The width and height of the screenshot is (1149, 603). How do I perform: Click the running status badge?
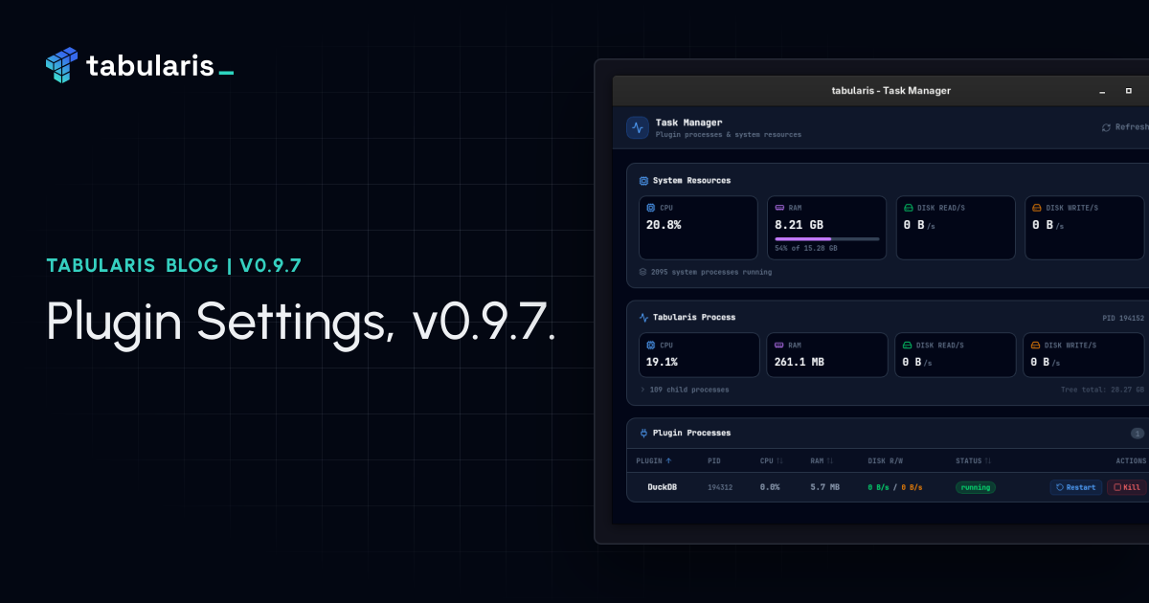coord(976,487)
